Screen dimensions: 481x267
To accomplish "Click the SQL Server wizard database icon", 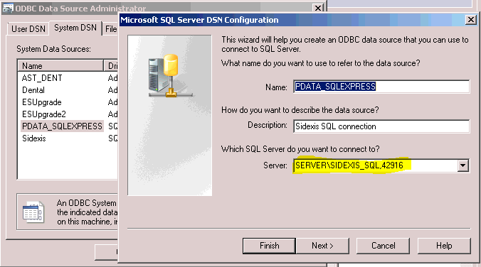I will point(169,76).
